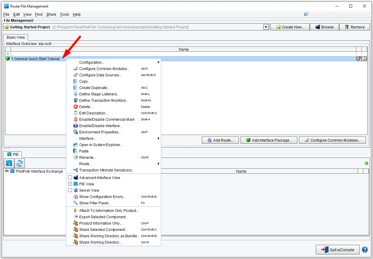Select the Enable/Disable Interface pause icon
The height and width of the screenshot is (259, 373).
76,126
